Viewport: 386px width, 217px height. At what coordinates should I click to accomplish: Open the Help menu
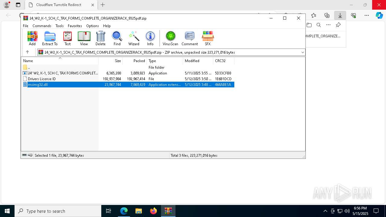coord(107,26)
